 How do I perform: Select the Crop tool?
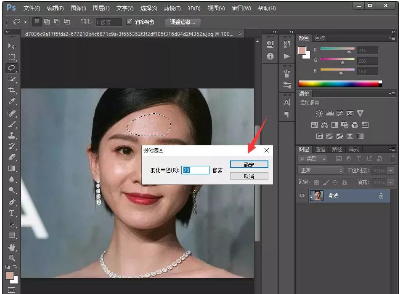click(12, 90)
